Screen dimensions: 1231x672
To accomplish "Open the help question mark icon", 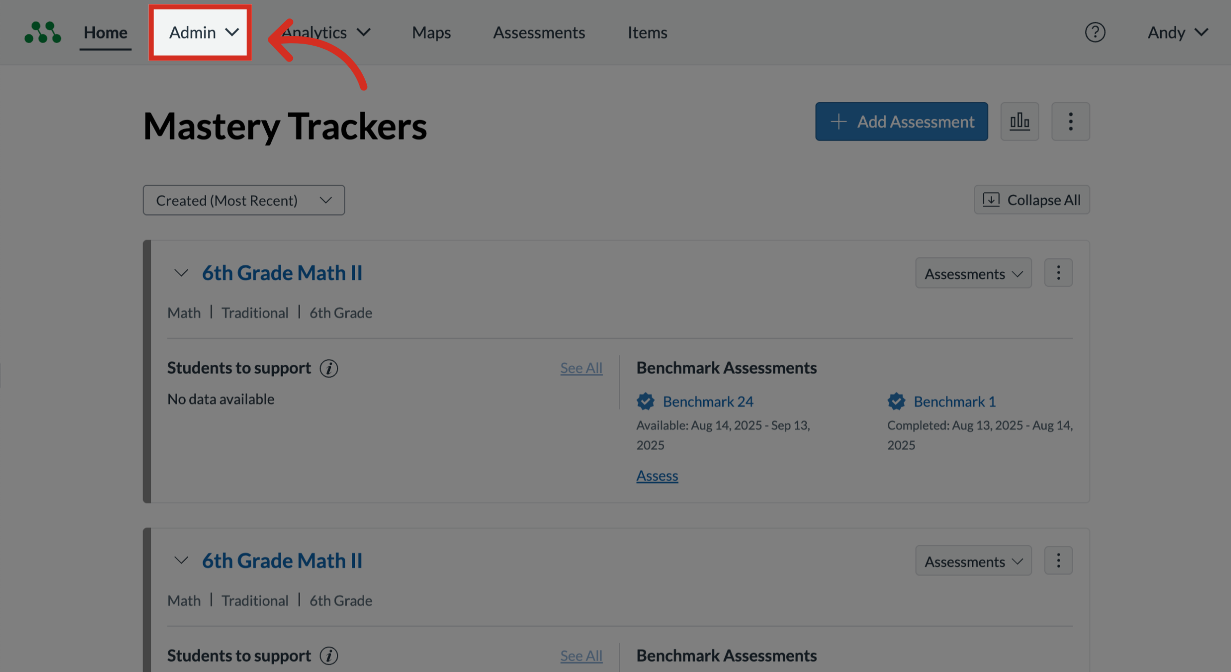I will pyautogui.click(x=1095, y=32).
